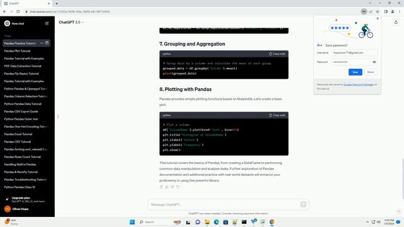404x227 pixels.
Task: Click the sidebar collapse handle
Action: [58, 117]
